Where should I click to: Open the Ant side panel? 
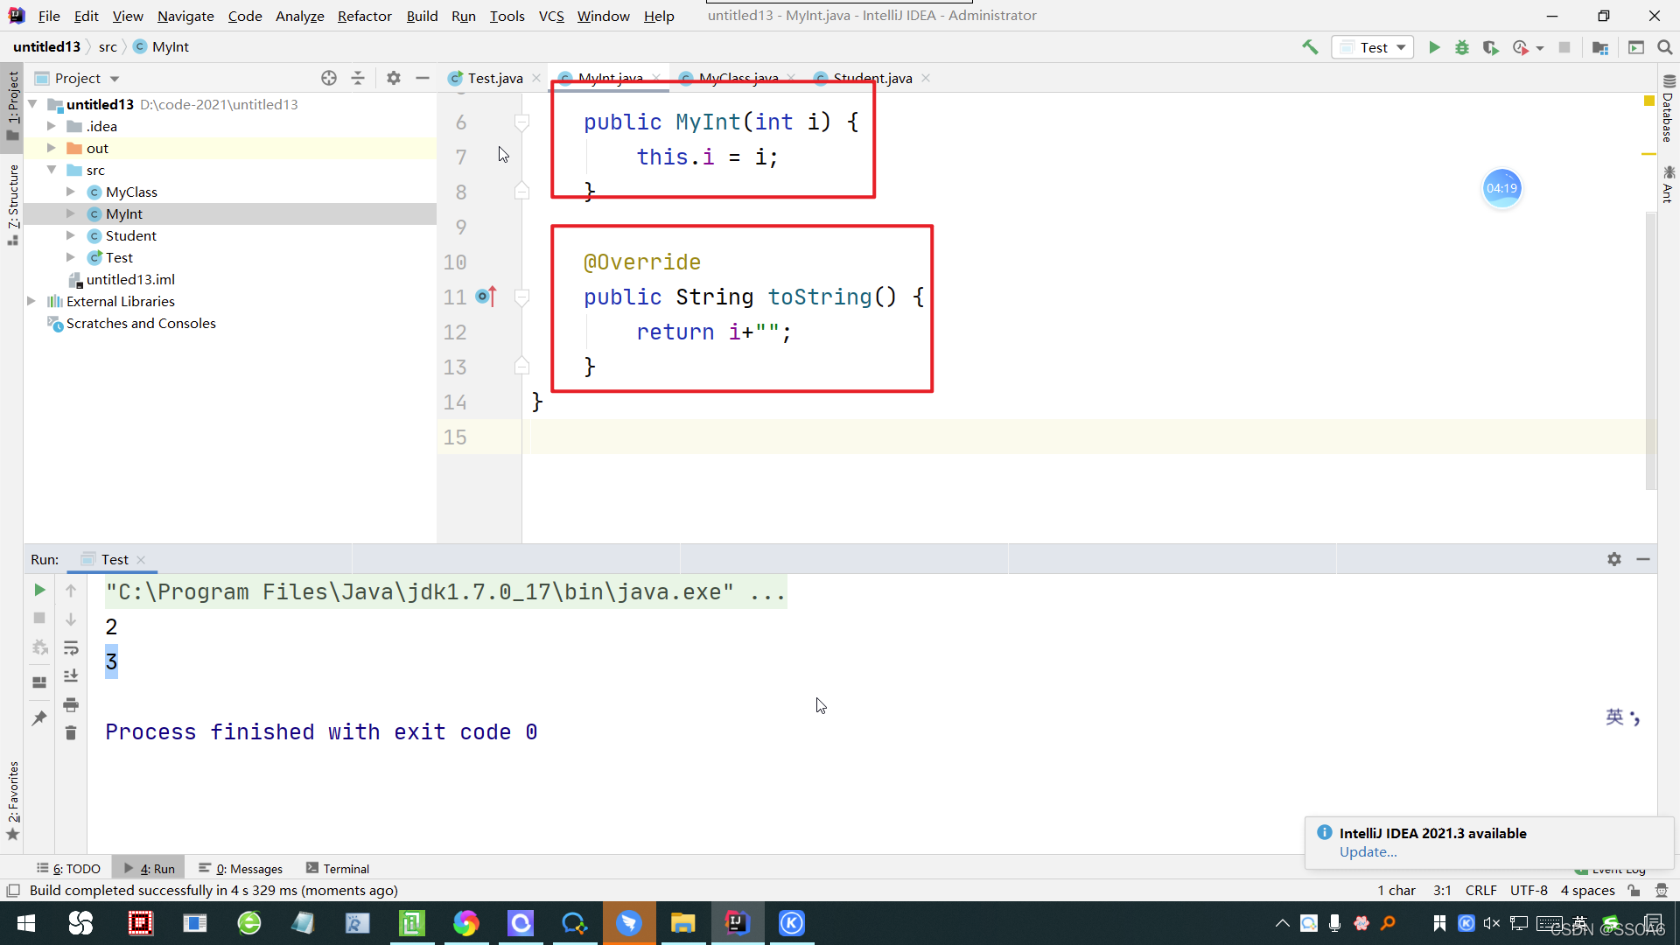pyautogui.click(x=1669, y=184)
